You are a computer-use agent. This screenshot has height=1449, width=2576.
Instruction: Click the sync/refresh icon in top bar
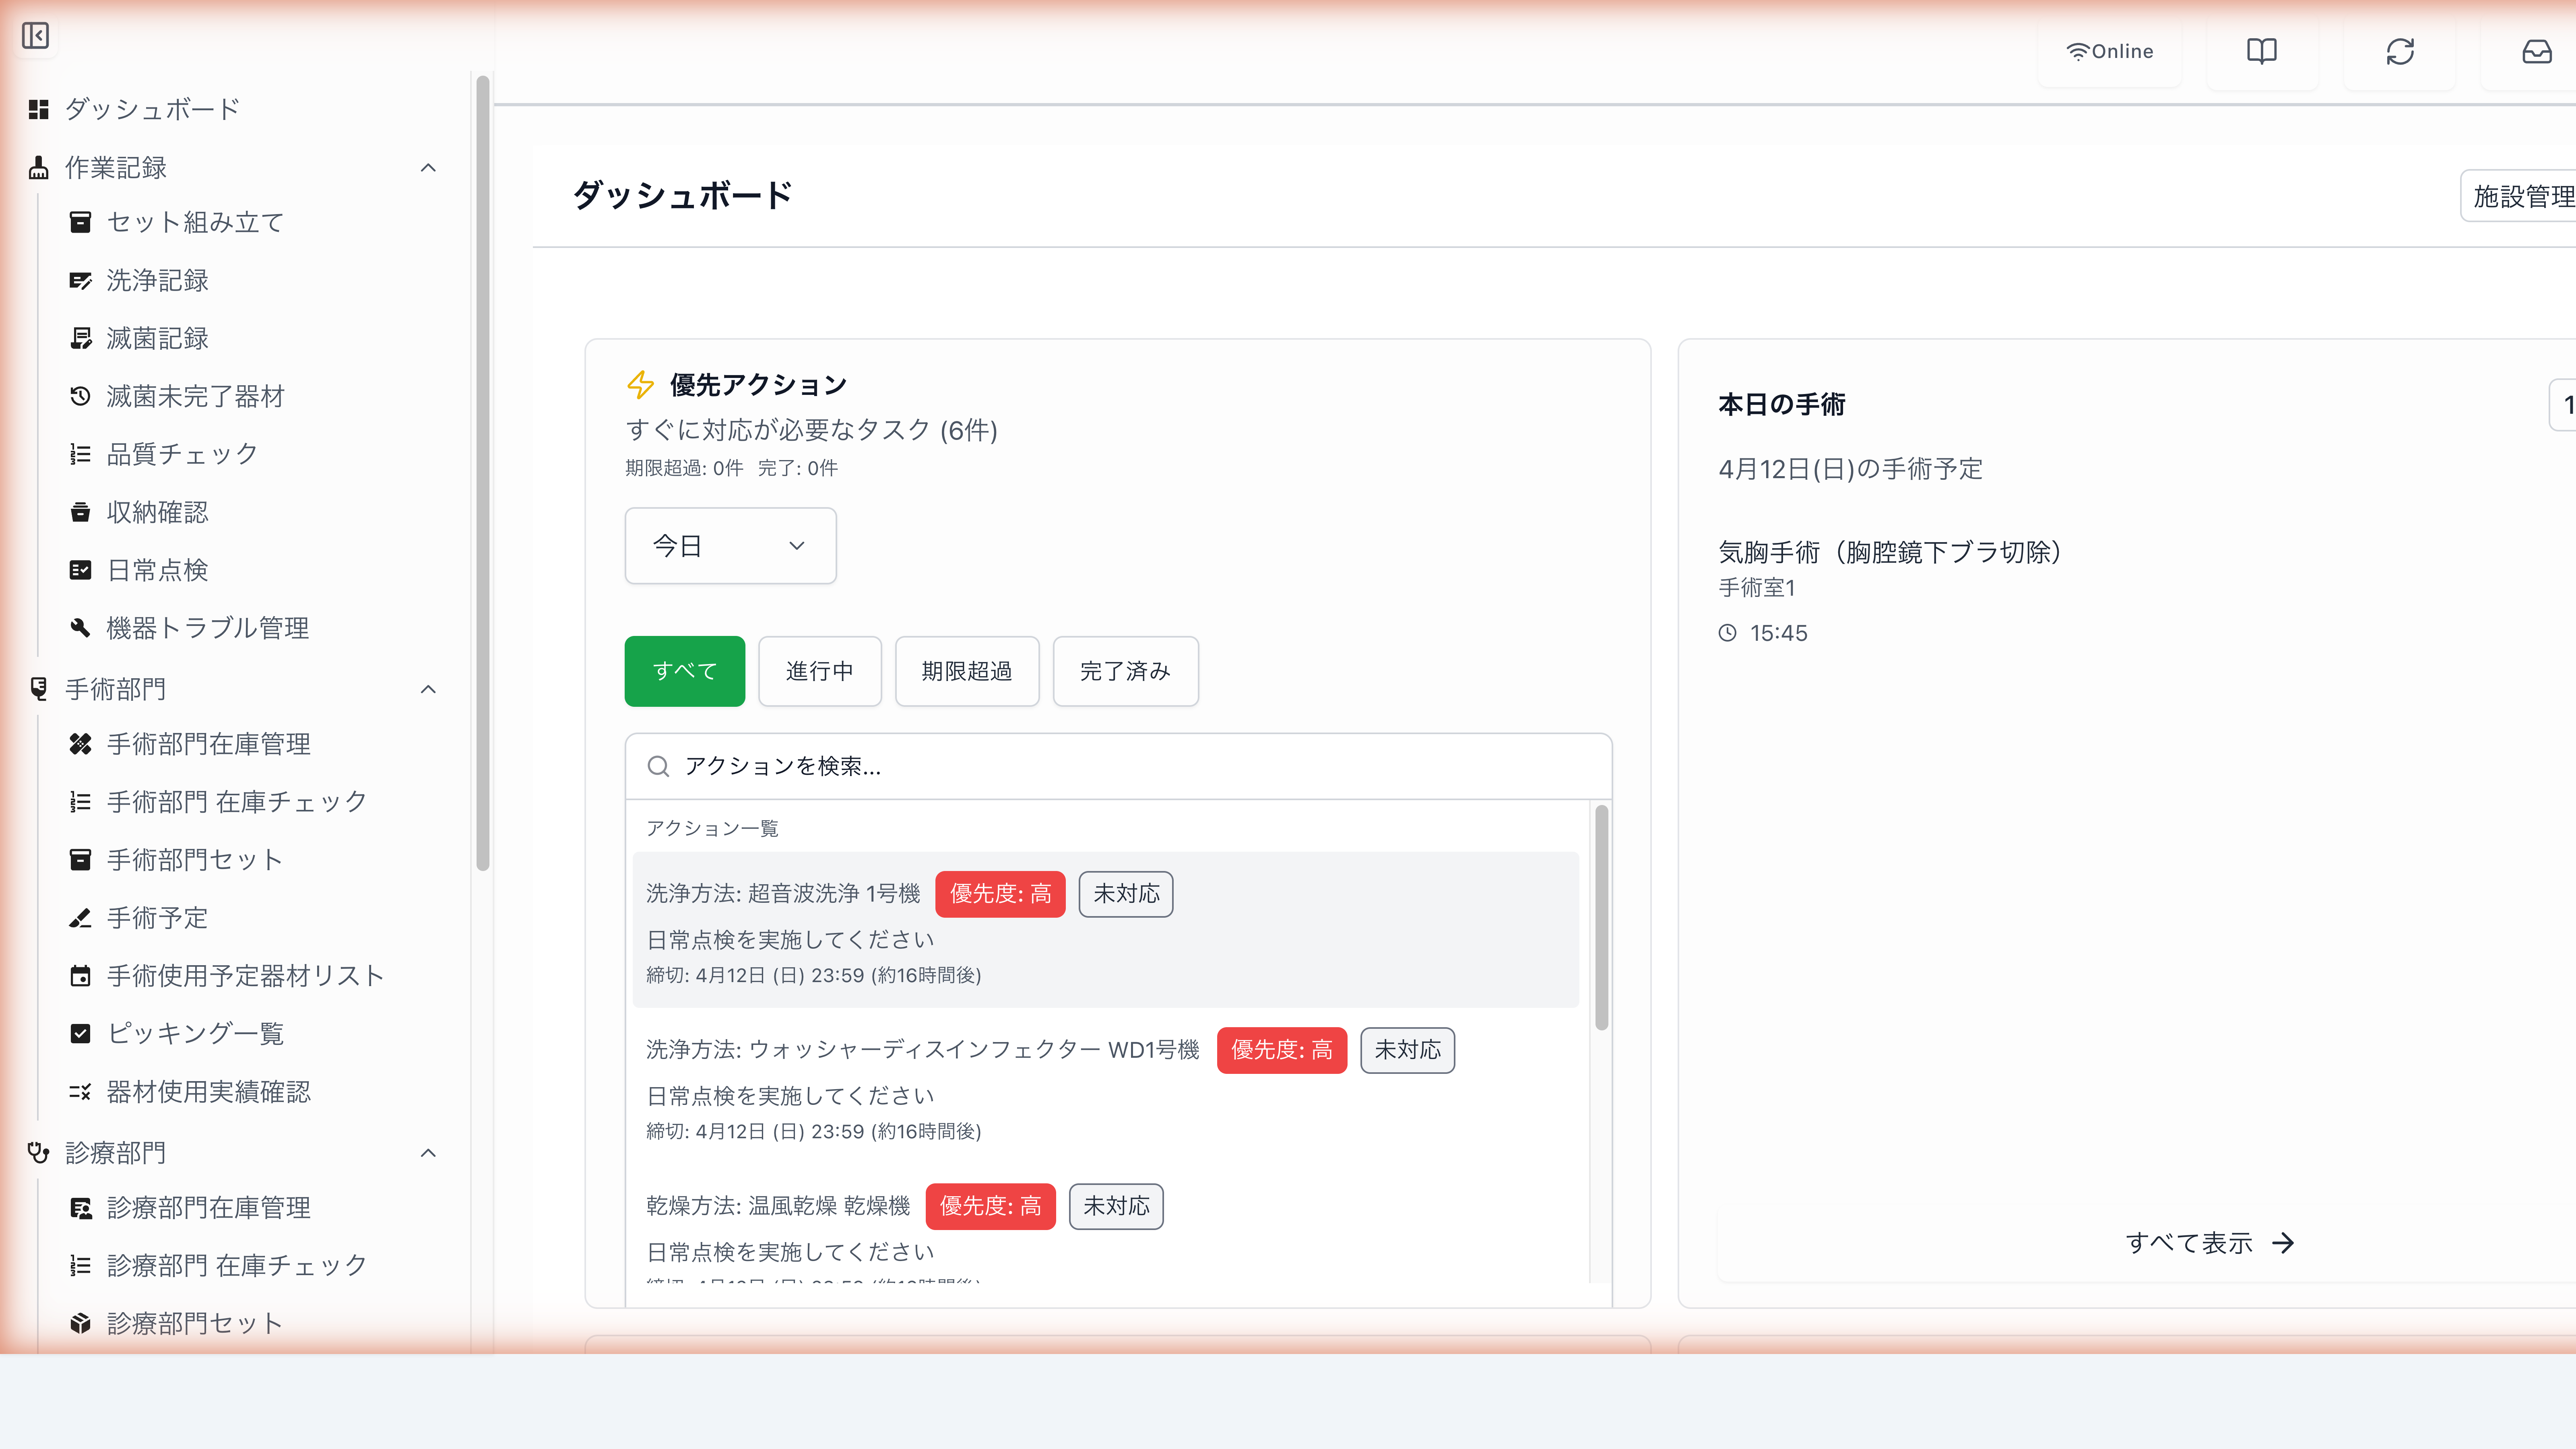coord(2400,51)
